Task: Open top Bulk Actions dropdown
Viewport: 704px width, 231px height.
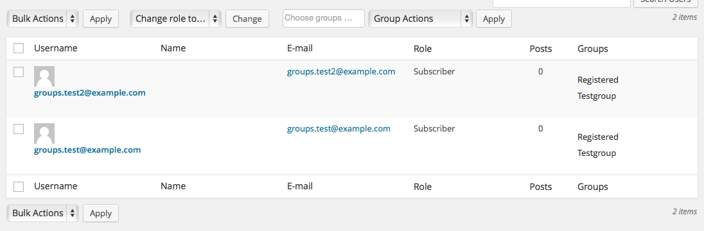Action: (x=42, y=19)
